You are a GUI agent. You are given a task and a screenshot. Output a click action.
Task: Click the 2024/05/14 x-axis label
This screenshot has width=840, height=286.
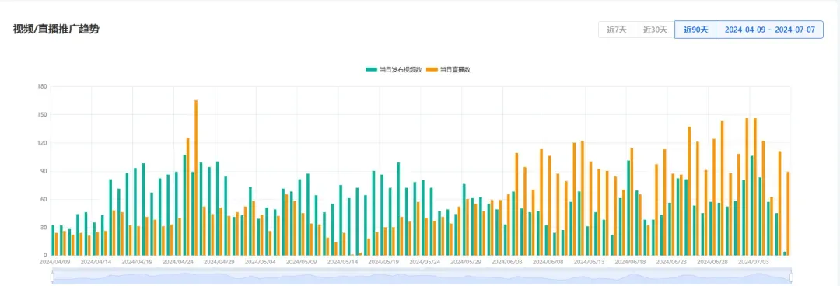[x=342, y=262]
